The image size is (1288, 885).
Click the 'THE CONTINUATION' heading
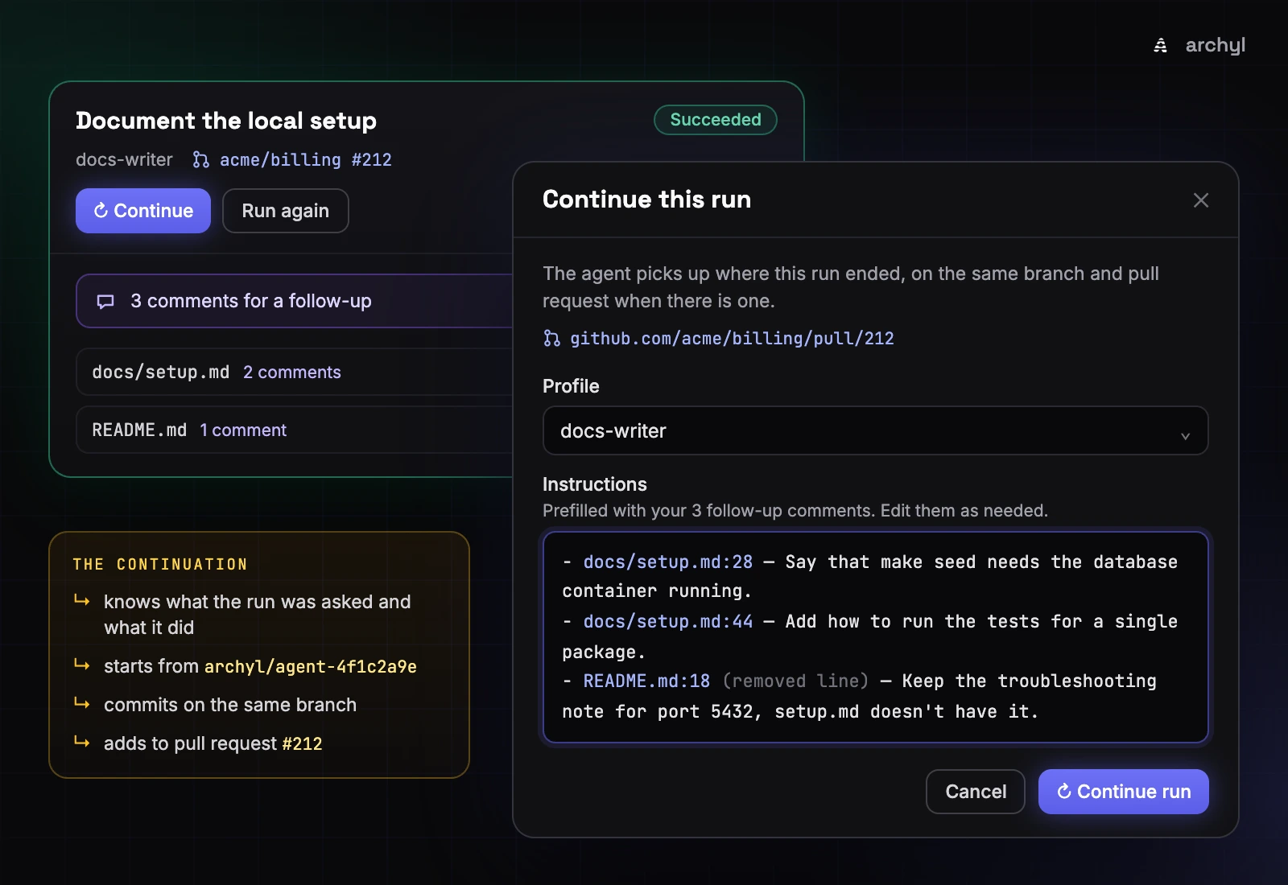click(160, 565)
